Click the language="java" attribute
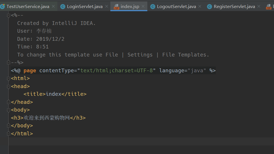274x154 pixels. (183, 71)
